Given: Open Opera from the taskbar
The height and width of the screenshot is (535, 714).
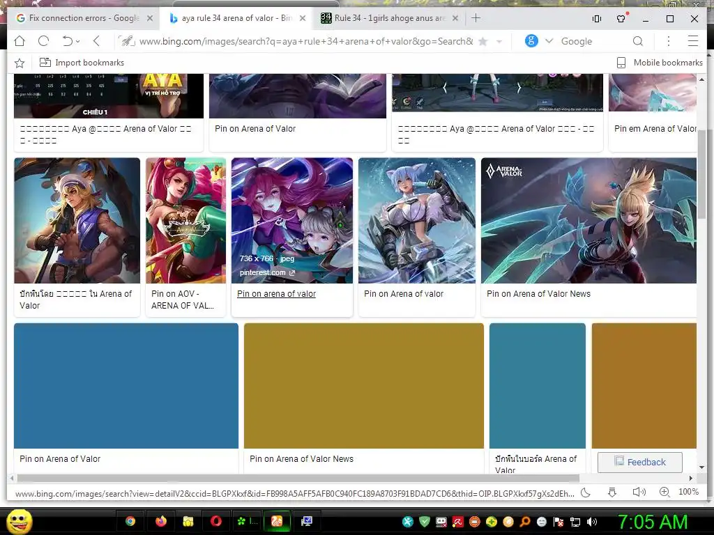Looking at the screenshot, I should click(x=216, y=521).
